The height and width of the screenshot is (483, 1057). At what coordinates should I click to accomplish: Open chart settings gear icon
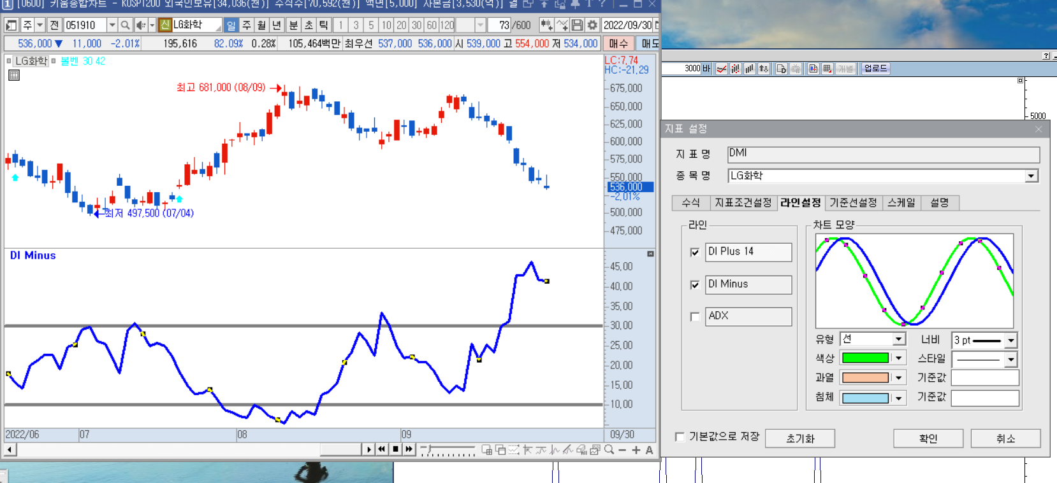tap(592, 25)
